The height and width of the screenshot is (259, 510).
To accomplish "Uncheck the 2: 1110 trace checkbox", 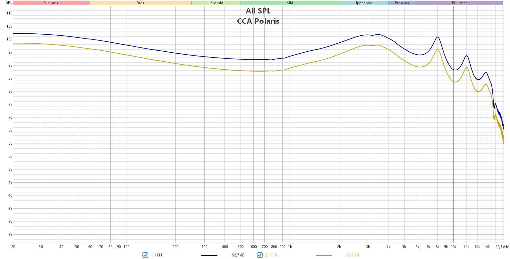I will pyautogui.click(x=260, y=255).
